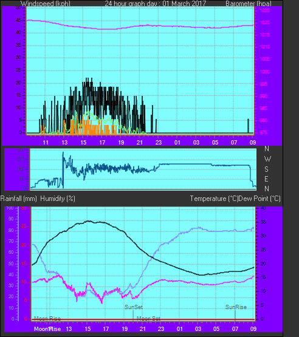Click the SunSet marker label
Screen dimensions: 299x337
click(x=134, y=307)
